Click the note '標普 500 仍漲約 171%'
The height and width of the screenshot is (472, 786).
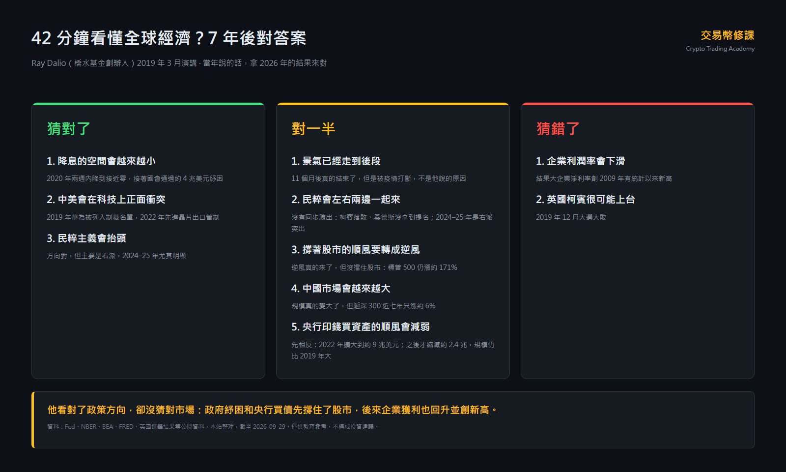[374, 267]
